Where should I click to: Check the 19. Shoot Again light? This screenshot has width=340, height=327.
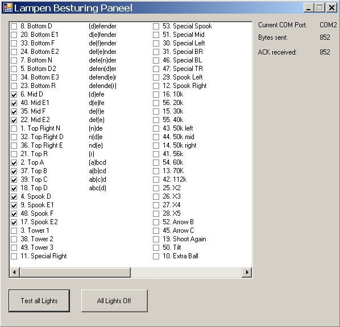click(x=156, y=240)
